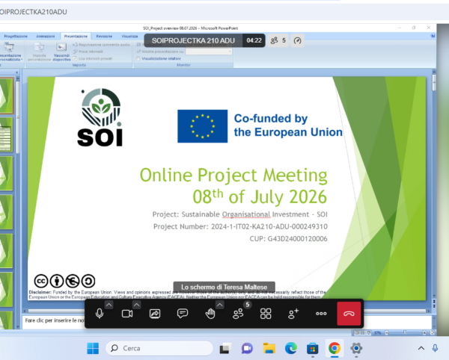Select the first slide thumbnail
Viewport: 449px width, 360px height.
point(6,96)
